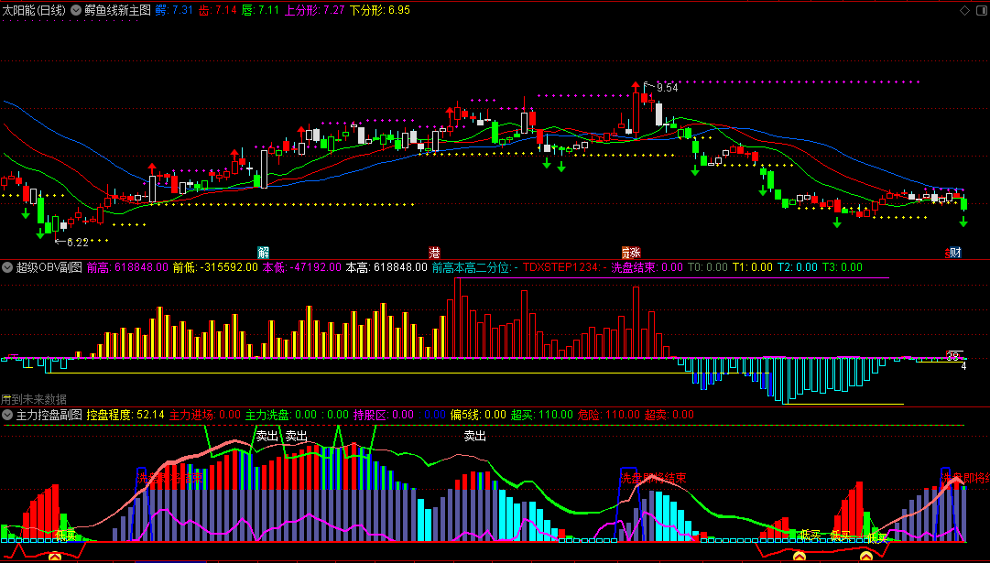Click the T0: 0.00 value
990x563 pixels.
708,267
